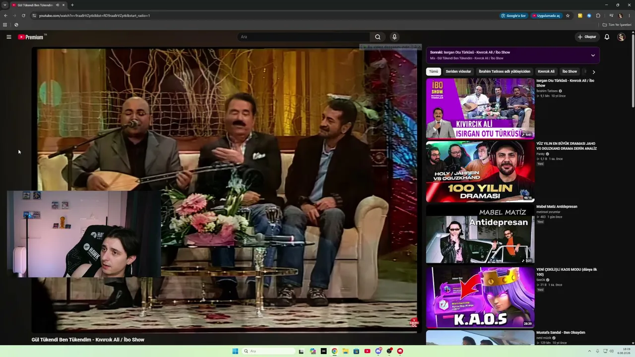
Task: Open the Chrome three-dot menu
Action: (630, 15)
